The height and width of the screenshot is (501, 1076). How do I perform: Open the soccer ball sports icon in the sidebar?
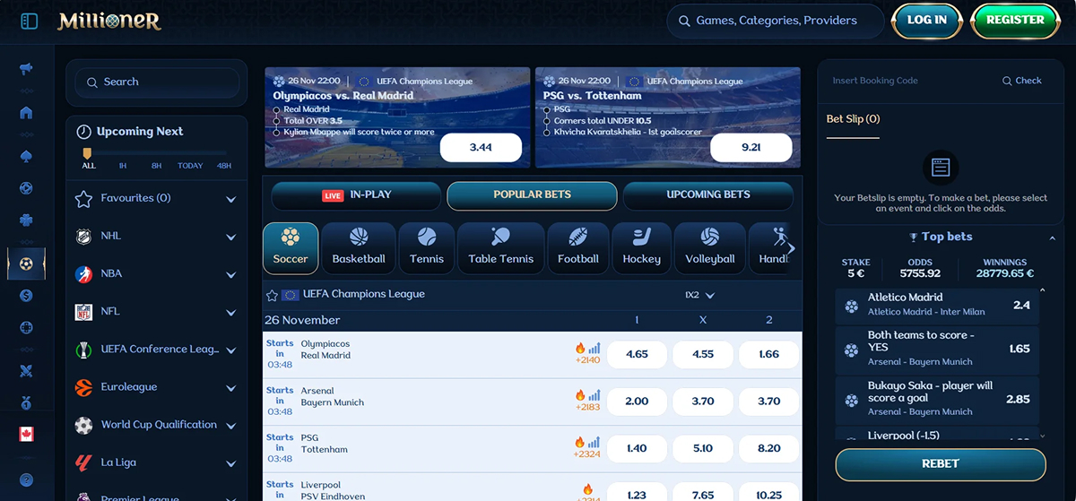[x=26, y=264]
